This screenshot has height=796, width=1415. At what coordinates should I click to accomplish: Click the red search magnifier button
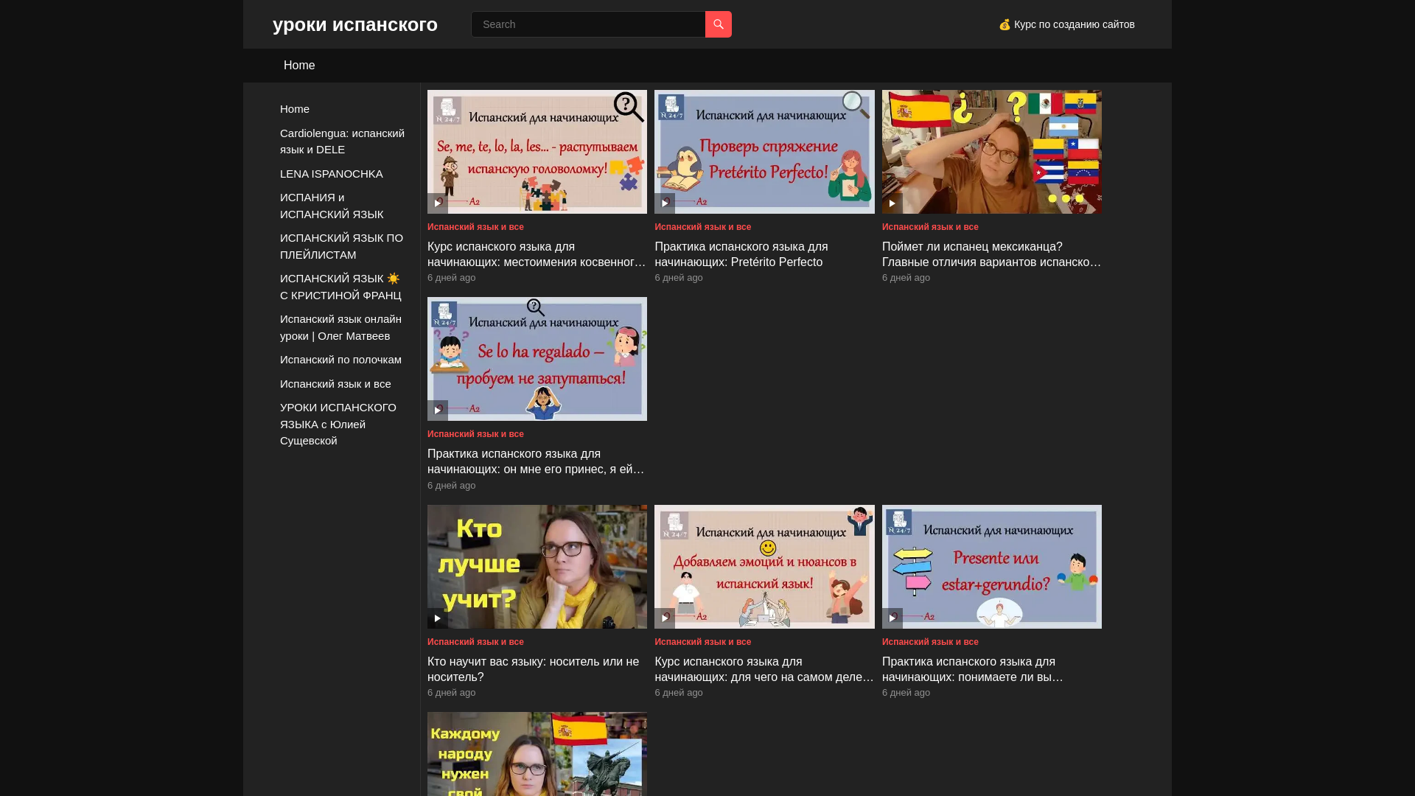[x=718, y=24]
